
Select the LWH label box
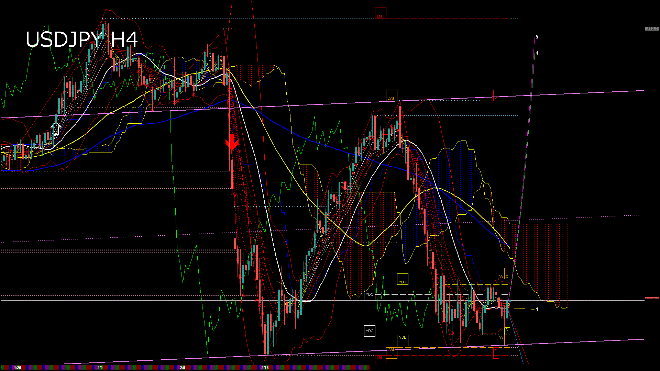coord(392,95)
